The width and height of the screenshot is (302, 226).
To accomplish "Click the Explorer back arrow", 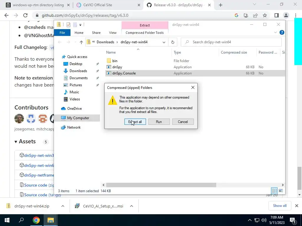I will (60, 42).
